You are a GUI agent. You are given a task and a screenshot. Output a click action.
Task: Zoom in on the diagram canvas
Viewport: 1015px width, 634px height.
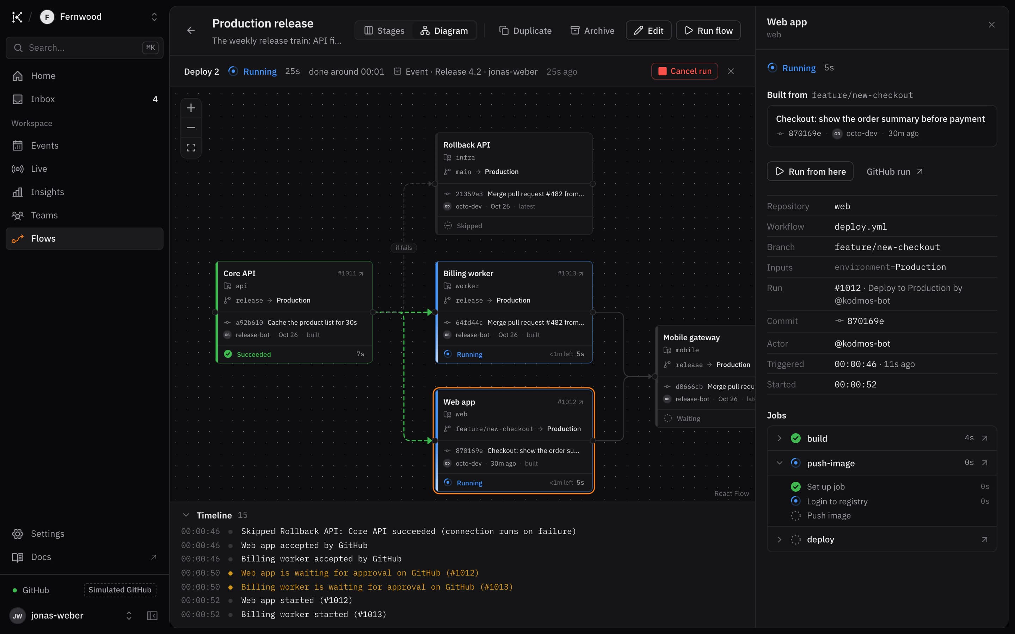[191, 108]
